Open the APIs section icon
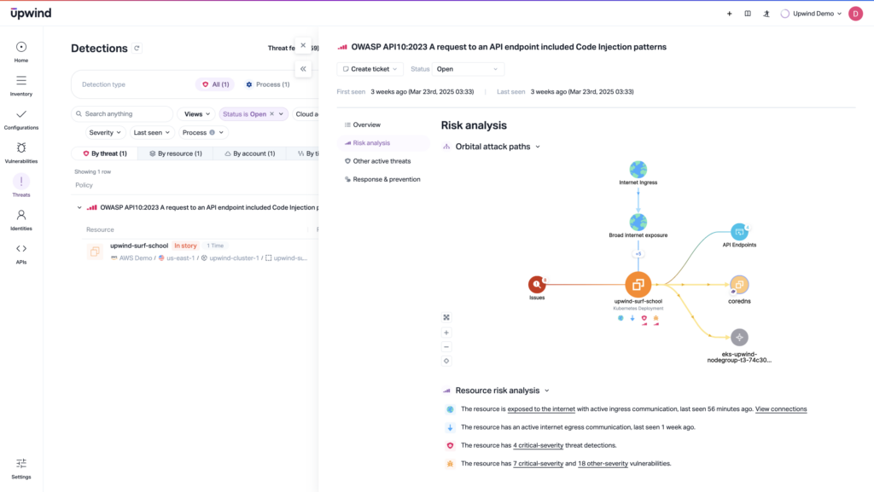874x492 pixels. click(21, 252)
